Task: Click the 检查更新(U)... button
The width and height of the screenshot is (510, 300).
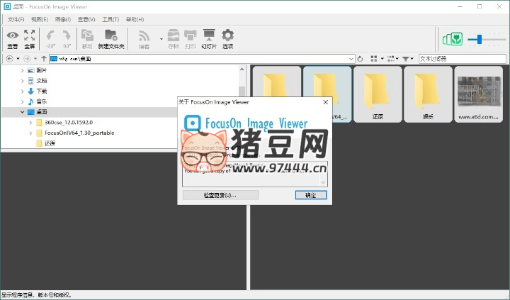Action: [220, 194]
